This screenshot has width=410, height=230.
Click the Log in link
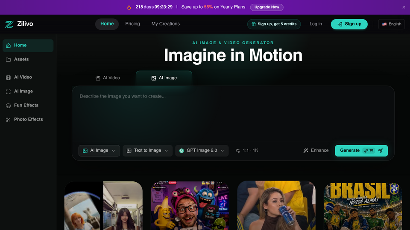pos(316,24)
